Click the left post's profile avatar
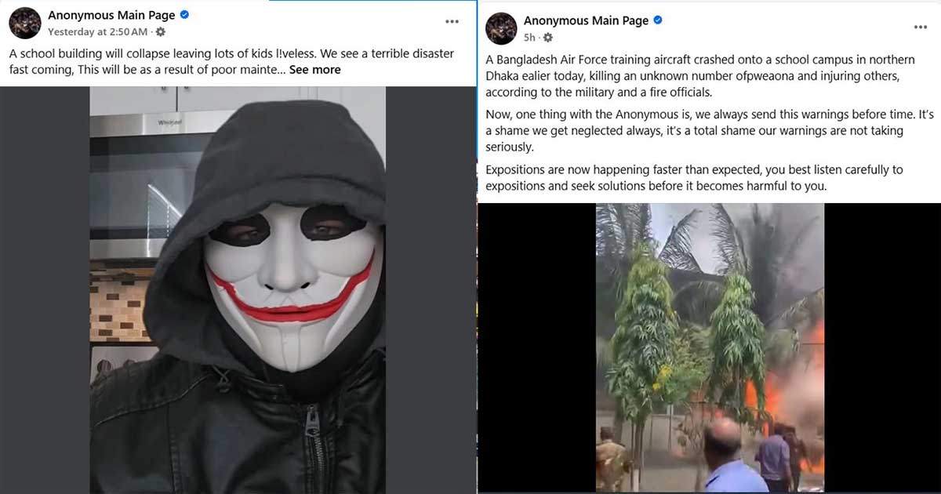 [25, 24]
